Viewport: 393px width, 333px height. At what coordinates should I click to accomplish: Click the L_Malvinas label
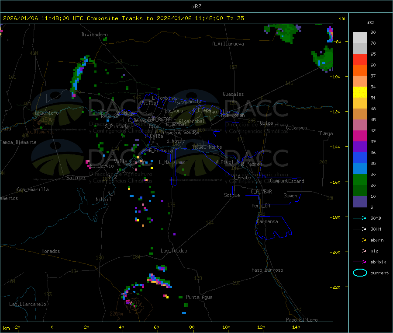pos(172,162)
